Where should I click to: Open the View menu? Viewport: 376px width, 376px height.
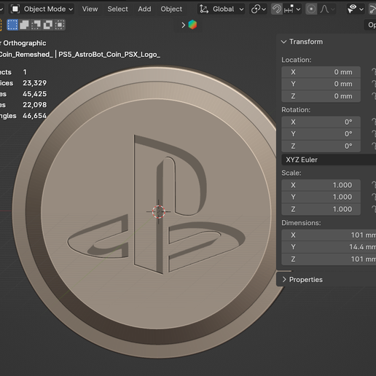(90, 9)
